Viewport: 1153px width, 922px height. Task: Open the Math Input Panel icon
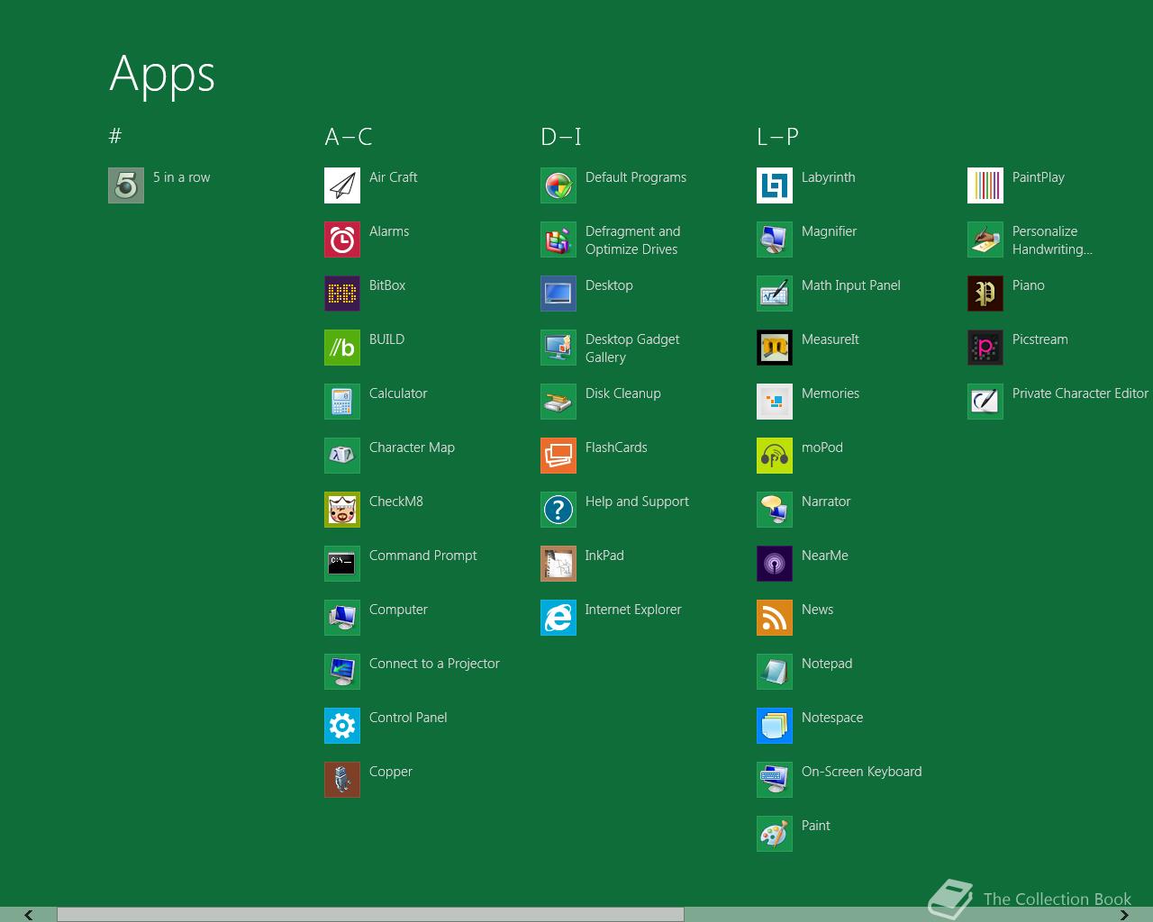tap(775, 294)
